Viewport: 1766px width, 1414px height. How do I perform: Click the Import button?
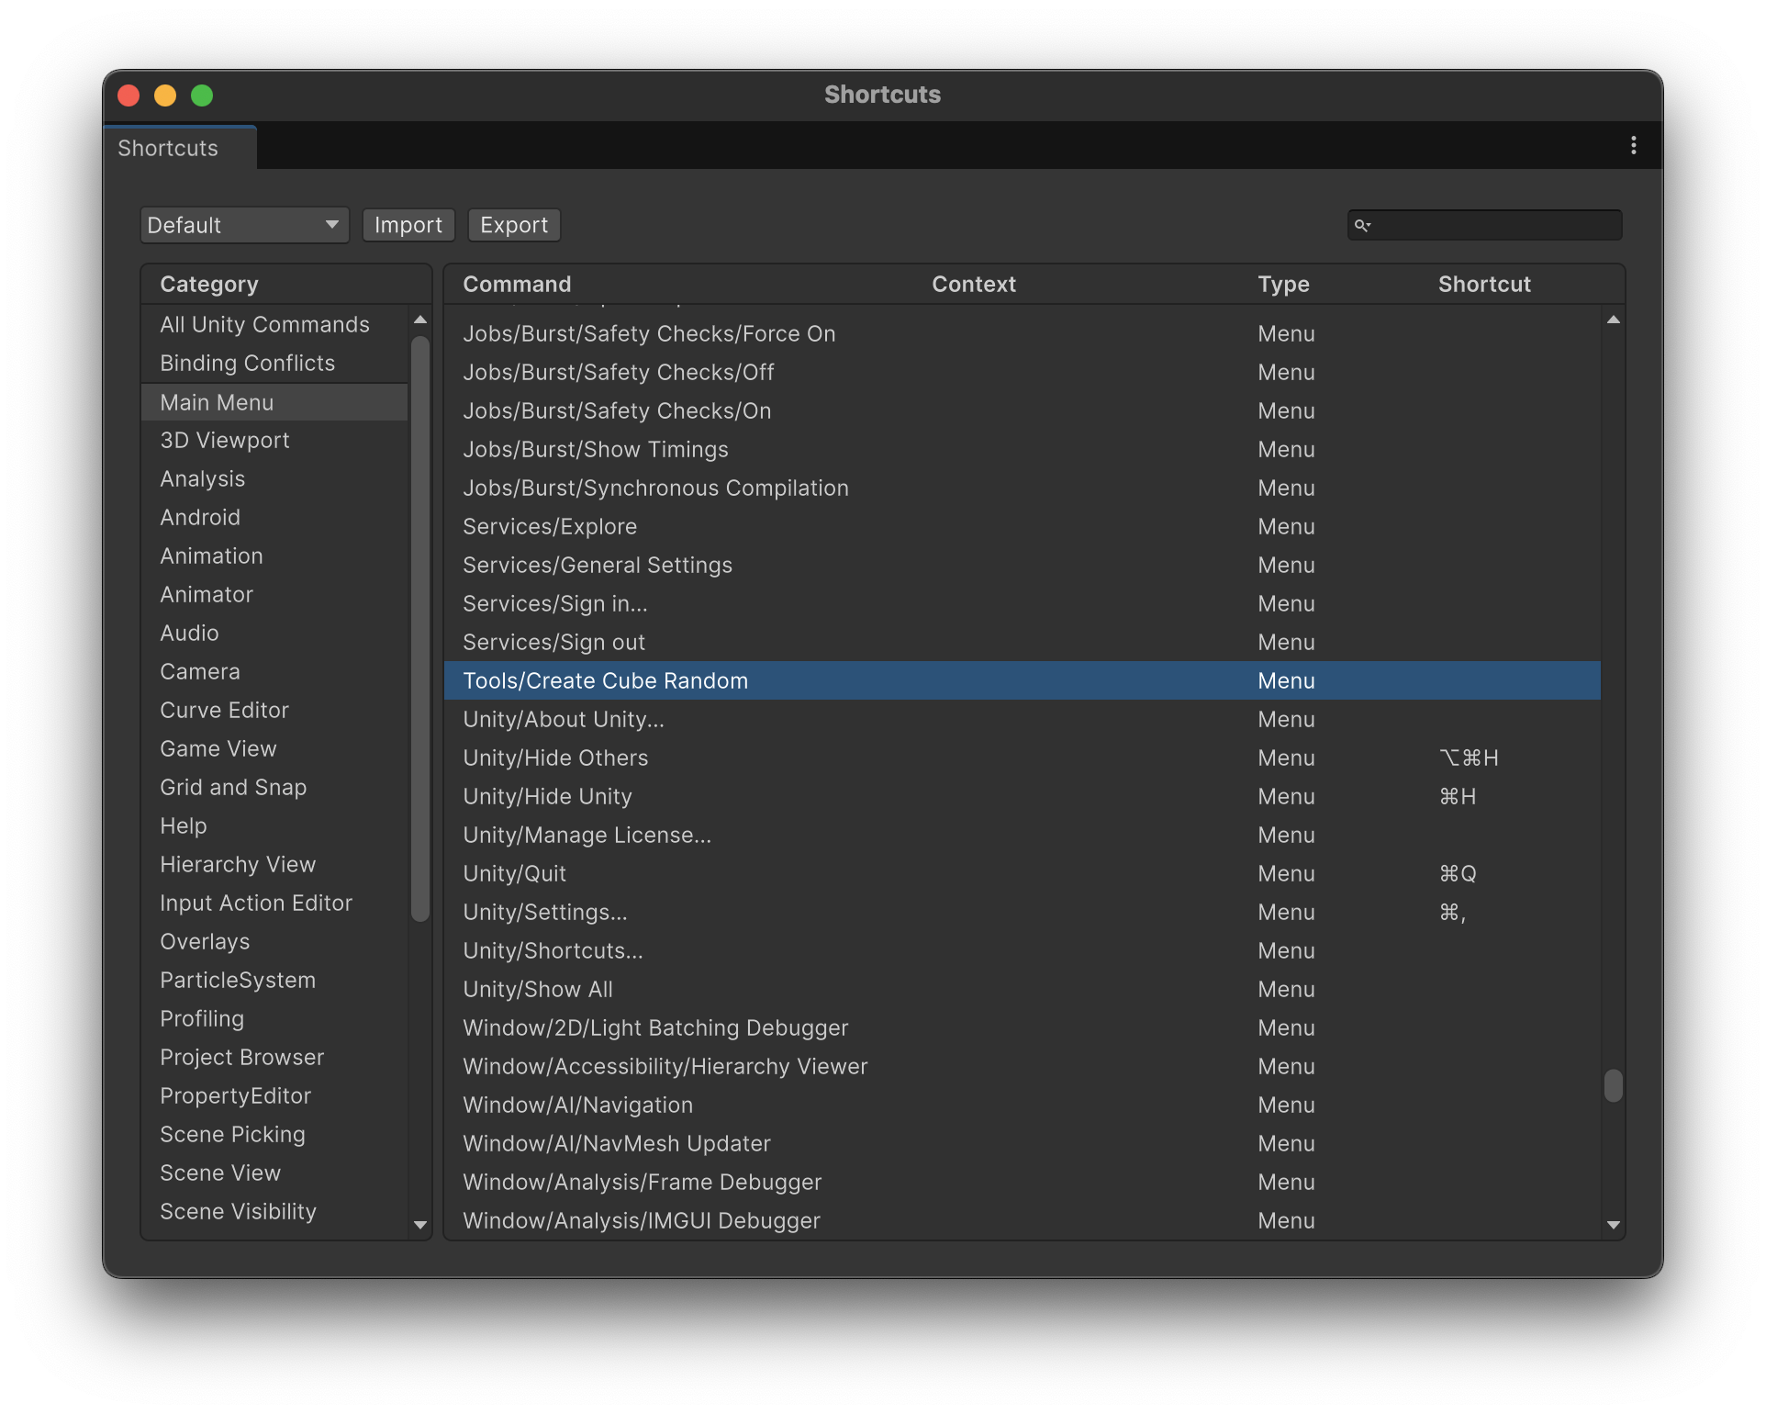click(408, 226)
